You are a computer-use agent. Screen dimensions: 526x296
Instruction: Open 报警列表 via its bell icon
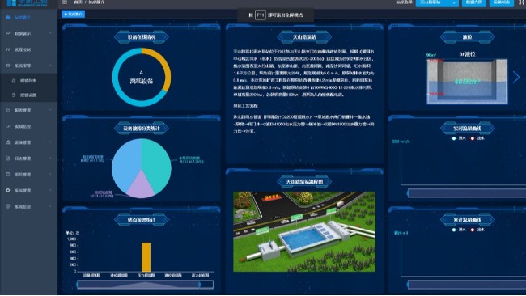[x=14, y=80]
